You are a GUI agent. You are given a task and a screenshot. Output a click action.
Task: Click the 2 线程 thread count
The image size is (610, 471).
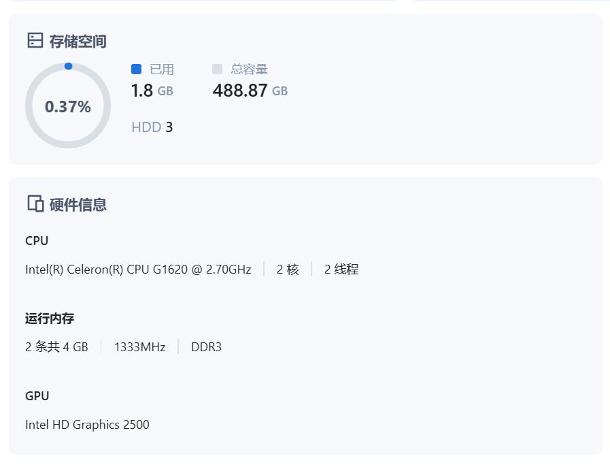[341, 270]
